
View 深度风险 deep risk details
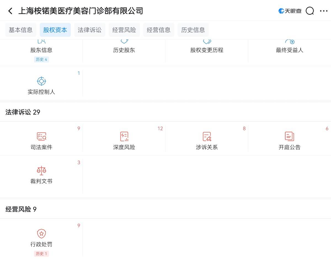pyautogui.click(x=124, y=141)
